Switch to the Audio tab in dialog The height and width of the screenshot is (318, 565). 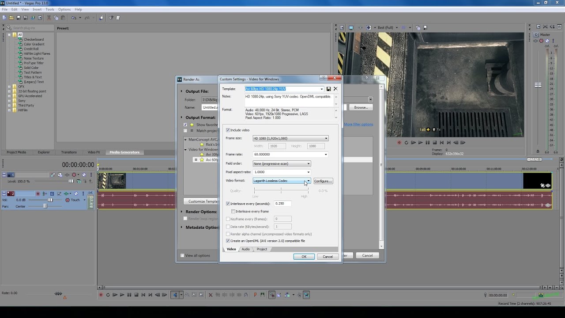pos(245,249)
